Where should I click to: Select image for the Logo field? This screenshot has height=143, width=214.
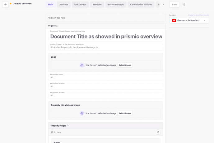click(125, 65)
